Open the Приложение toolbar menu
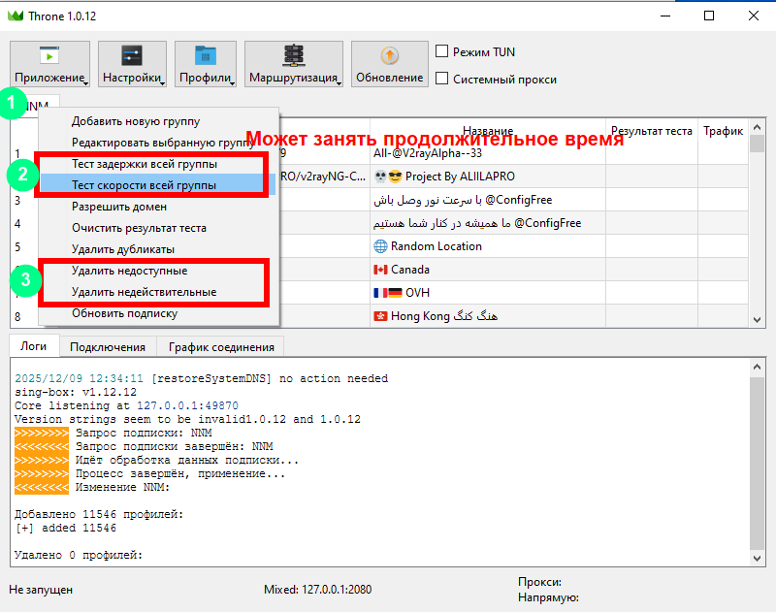 point(49,65)
